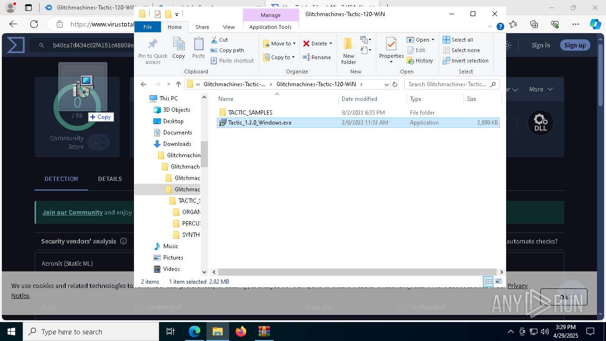Click Privacy Notice link

click(x=517, y=286)
